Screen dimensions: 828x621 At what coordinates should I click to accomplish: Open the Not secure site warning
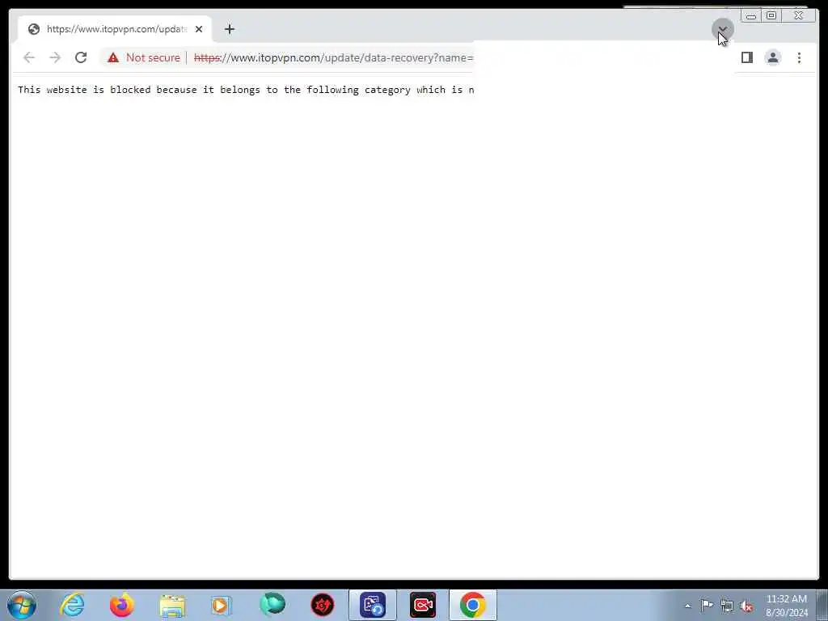point(144,57)
